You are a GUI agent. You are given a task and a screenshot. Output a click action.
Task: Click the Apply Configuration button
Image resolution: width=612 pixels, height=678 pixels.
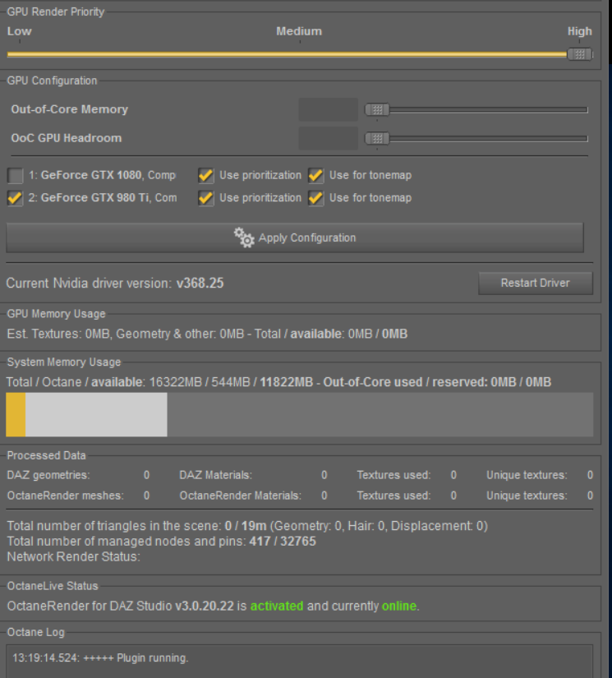295,238
